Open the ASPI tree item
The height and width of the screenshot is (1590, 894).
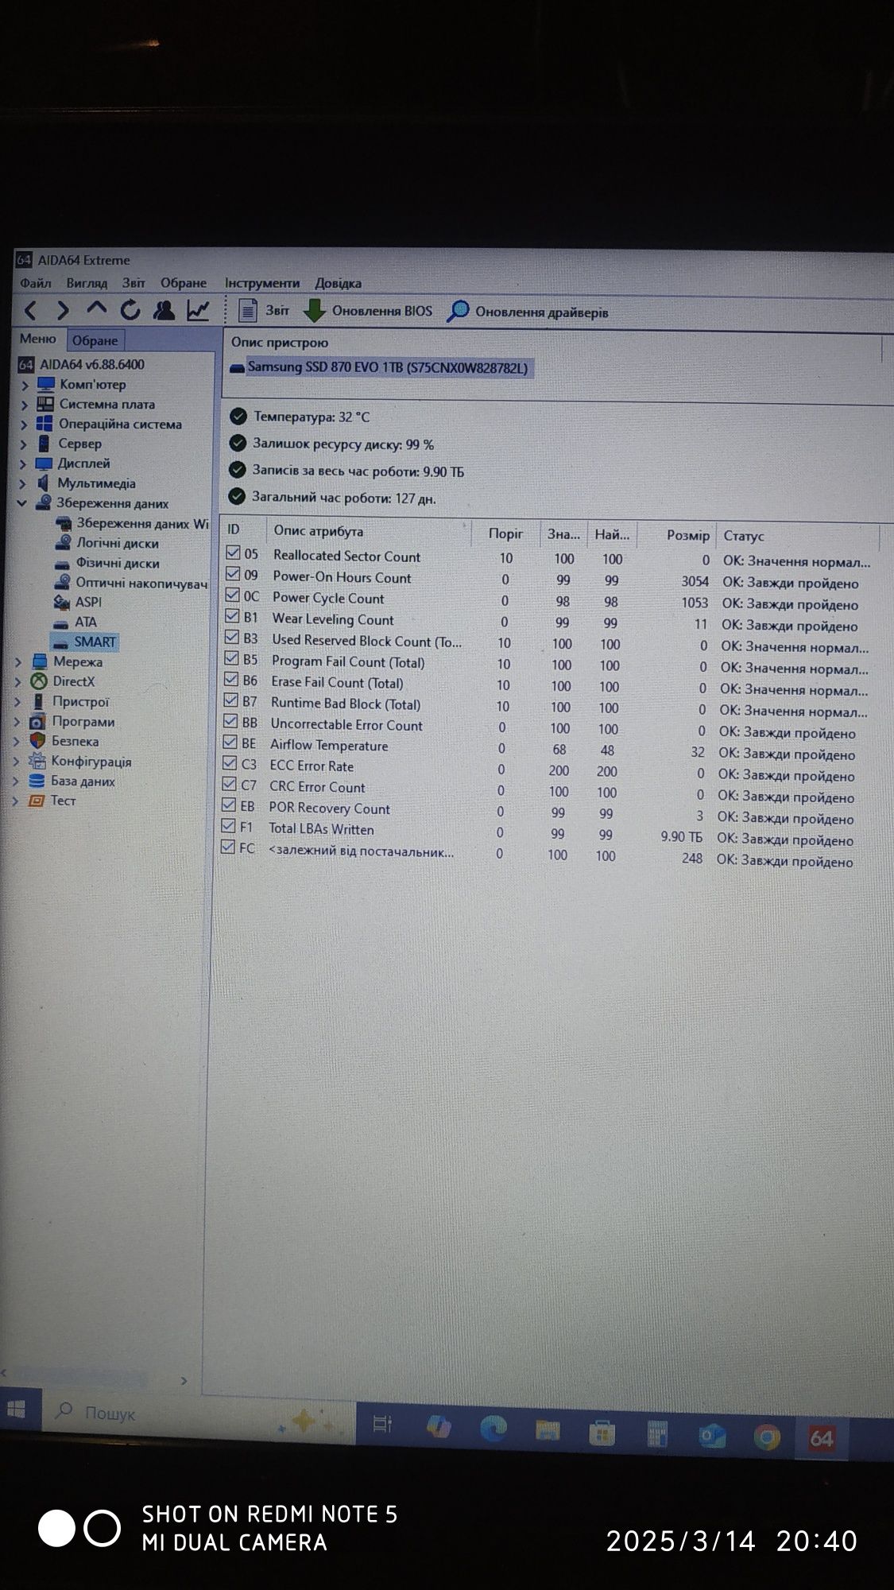coord(78,602)
